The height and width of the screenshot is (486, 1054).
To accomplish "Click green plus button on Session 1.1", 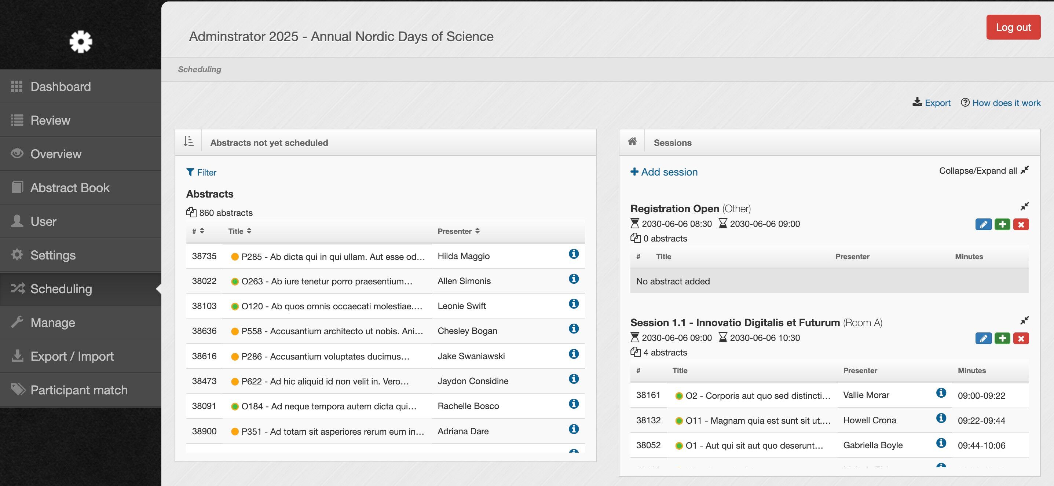I will pos(1002,338).
